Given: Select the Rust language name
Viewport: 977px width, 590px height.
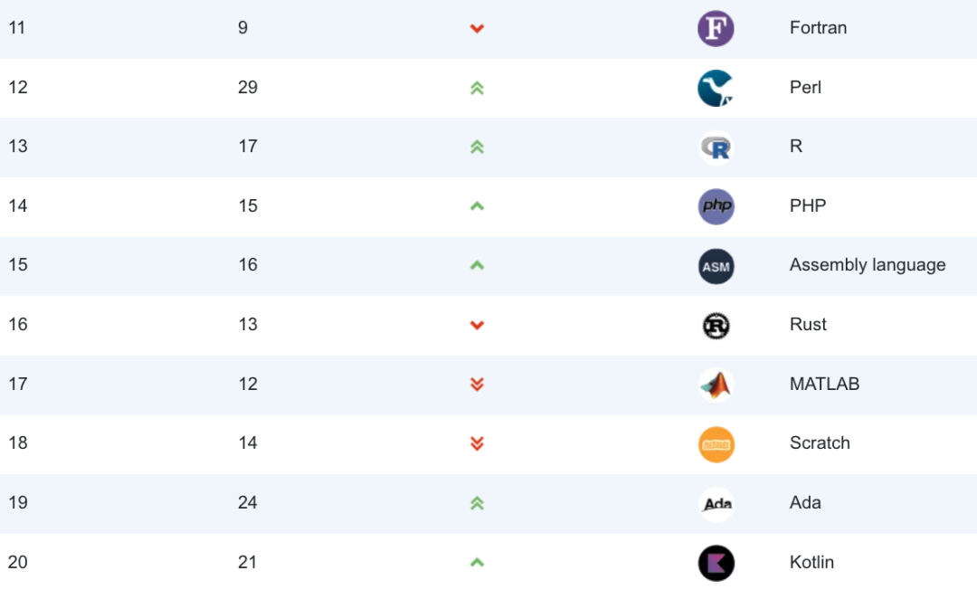Looking at the screenshot, I should 808,325.
